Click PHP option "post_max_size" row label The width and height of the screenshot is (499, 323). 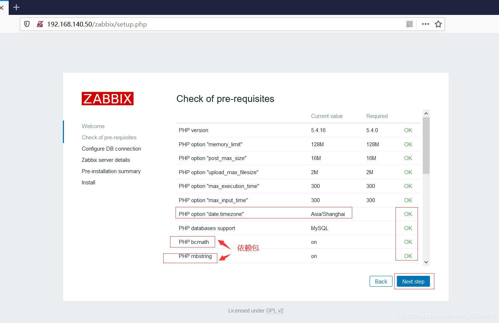click(x=213, y=158)
